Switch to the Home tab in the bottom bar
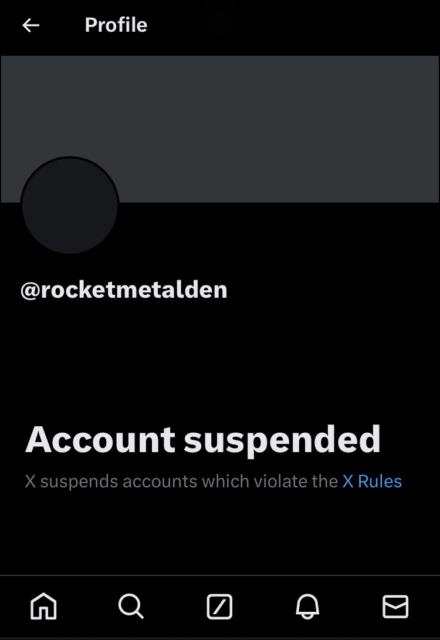 point(43,606)
